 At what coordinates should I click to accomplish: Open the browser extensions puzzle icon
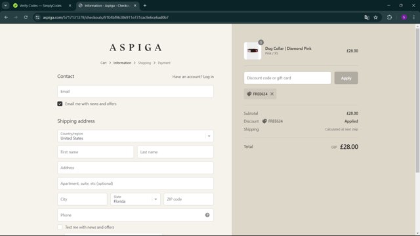(x=389, y=18)
